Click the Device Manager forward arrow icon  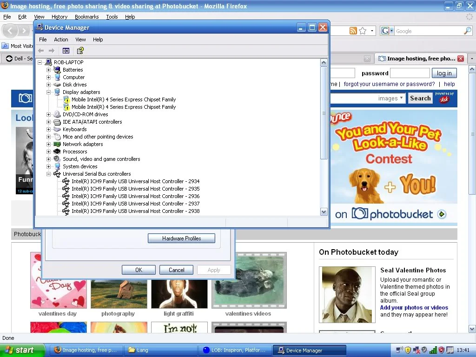click(52, 51)
